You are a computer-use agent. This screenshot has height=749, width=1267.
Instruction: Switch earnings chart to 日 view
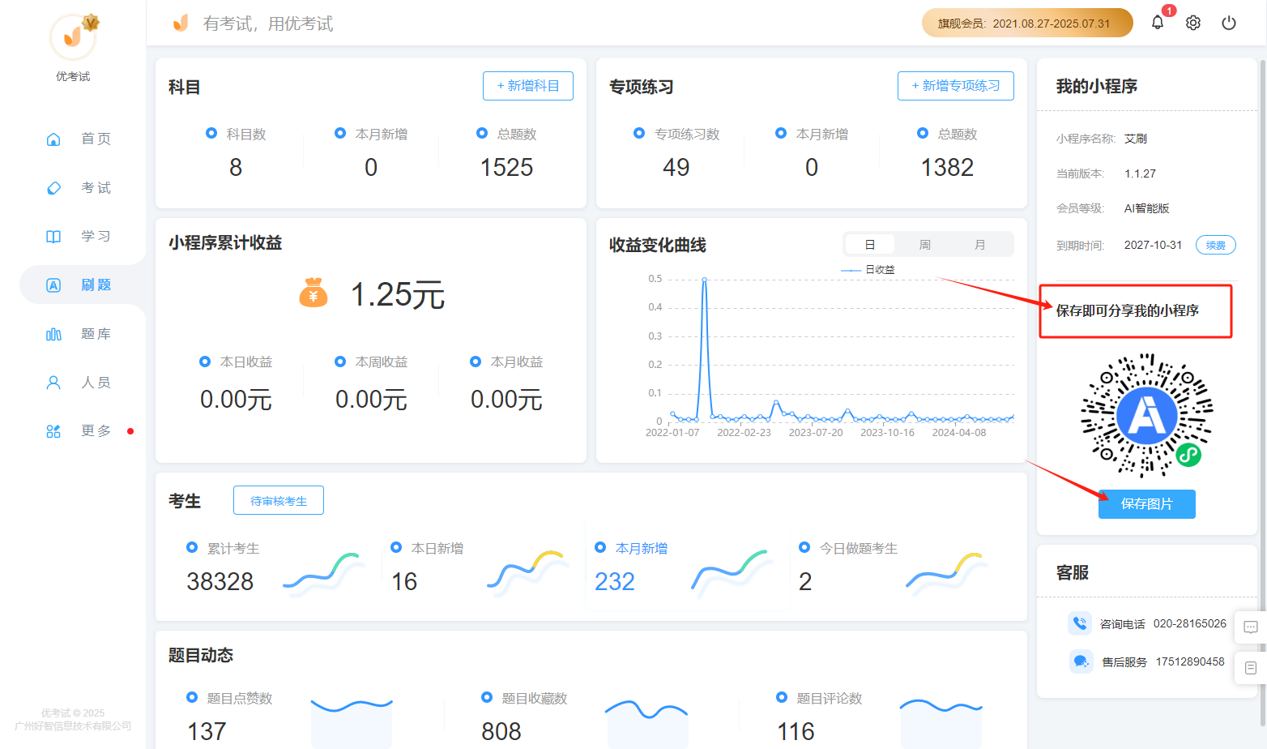click(x=870, y=245)
